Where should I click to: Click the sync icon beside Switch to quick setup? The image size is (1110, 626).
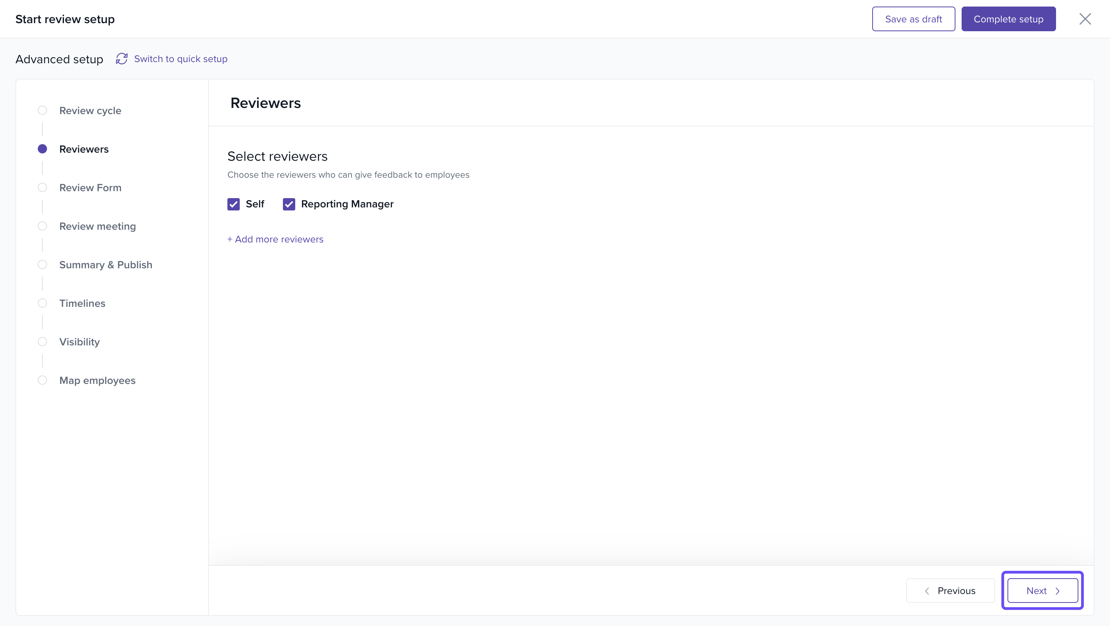tap(121, 59)
